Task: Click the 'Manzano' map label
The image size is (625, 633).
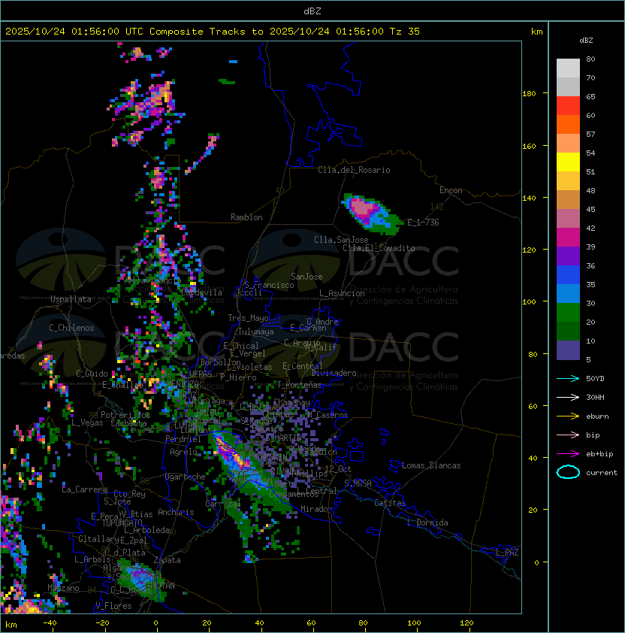Action: pos(63,588)
